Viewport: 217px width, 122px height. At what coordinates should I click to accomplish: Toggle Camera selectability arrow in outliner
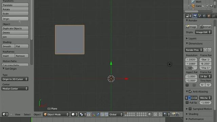pyautogui.click(x=207, y=6)
